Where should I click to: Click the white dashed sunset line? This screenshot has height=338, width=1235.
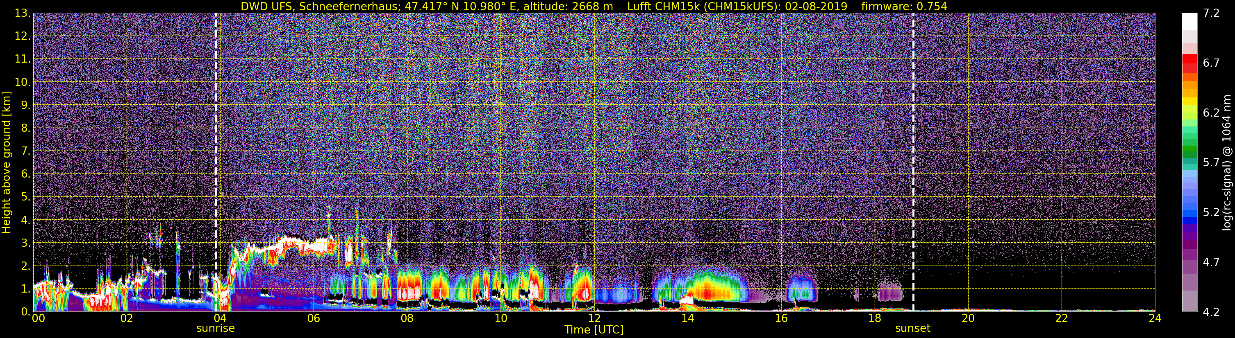[913, 162]
